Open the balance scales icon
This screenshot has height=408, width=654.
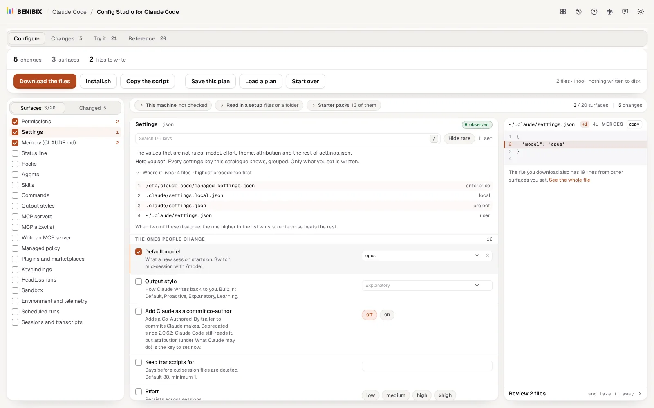pos(609,12)
